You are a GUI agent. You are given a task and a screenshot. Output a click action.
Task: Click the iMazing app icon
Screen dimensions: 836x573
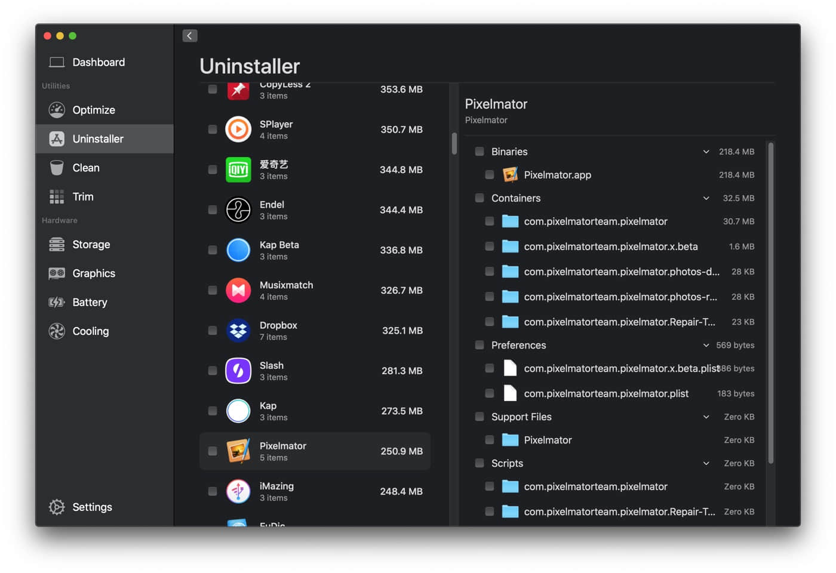[x=238, y=491]
